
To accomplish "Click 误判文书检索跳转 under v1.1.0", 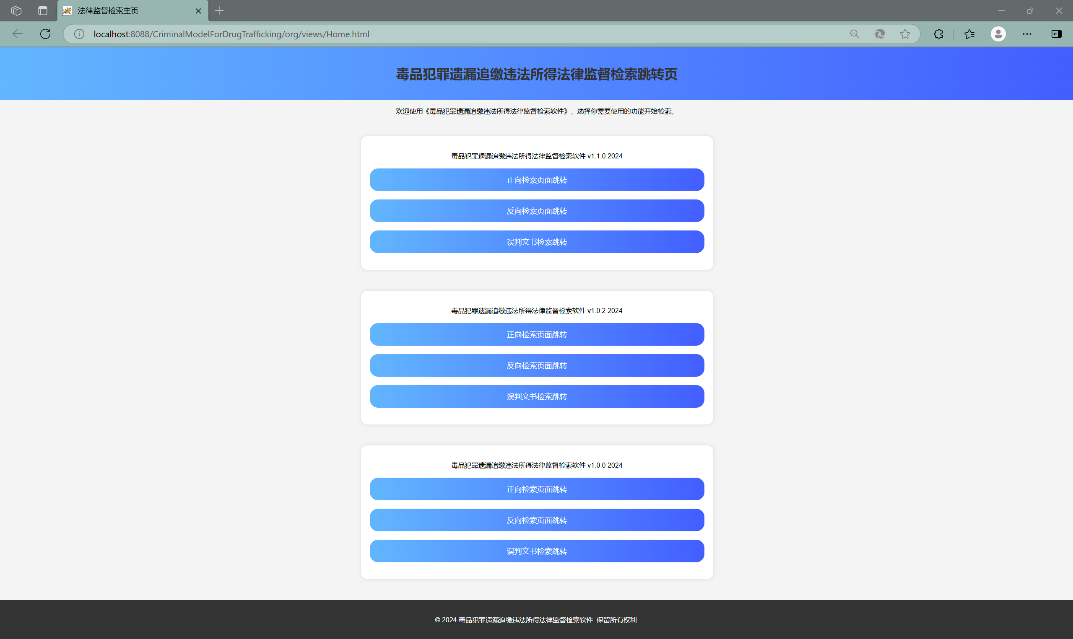I will (537, 242).
